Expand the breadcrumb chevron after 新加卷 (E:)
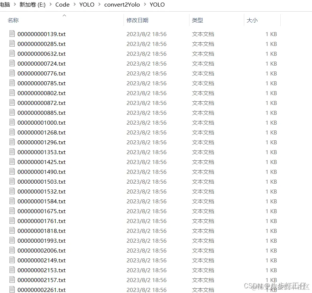This screenshot has width=312, height=293. pyautogui.click(x=51, y=4)
